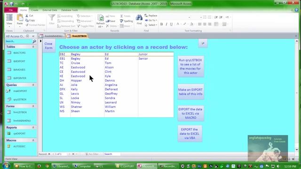
Task: Open the All Access Objects dropdown
Action: (28, 36)
